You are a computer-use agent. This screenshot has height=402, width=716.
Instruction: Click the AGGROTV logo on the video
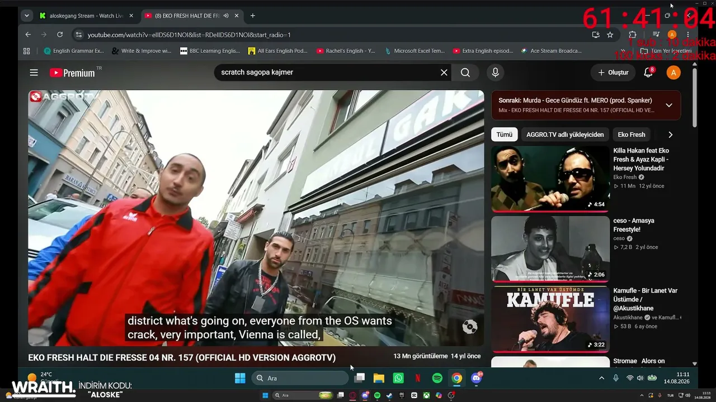pyautogui.click(x=64, y=97)
